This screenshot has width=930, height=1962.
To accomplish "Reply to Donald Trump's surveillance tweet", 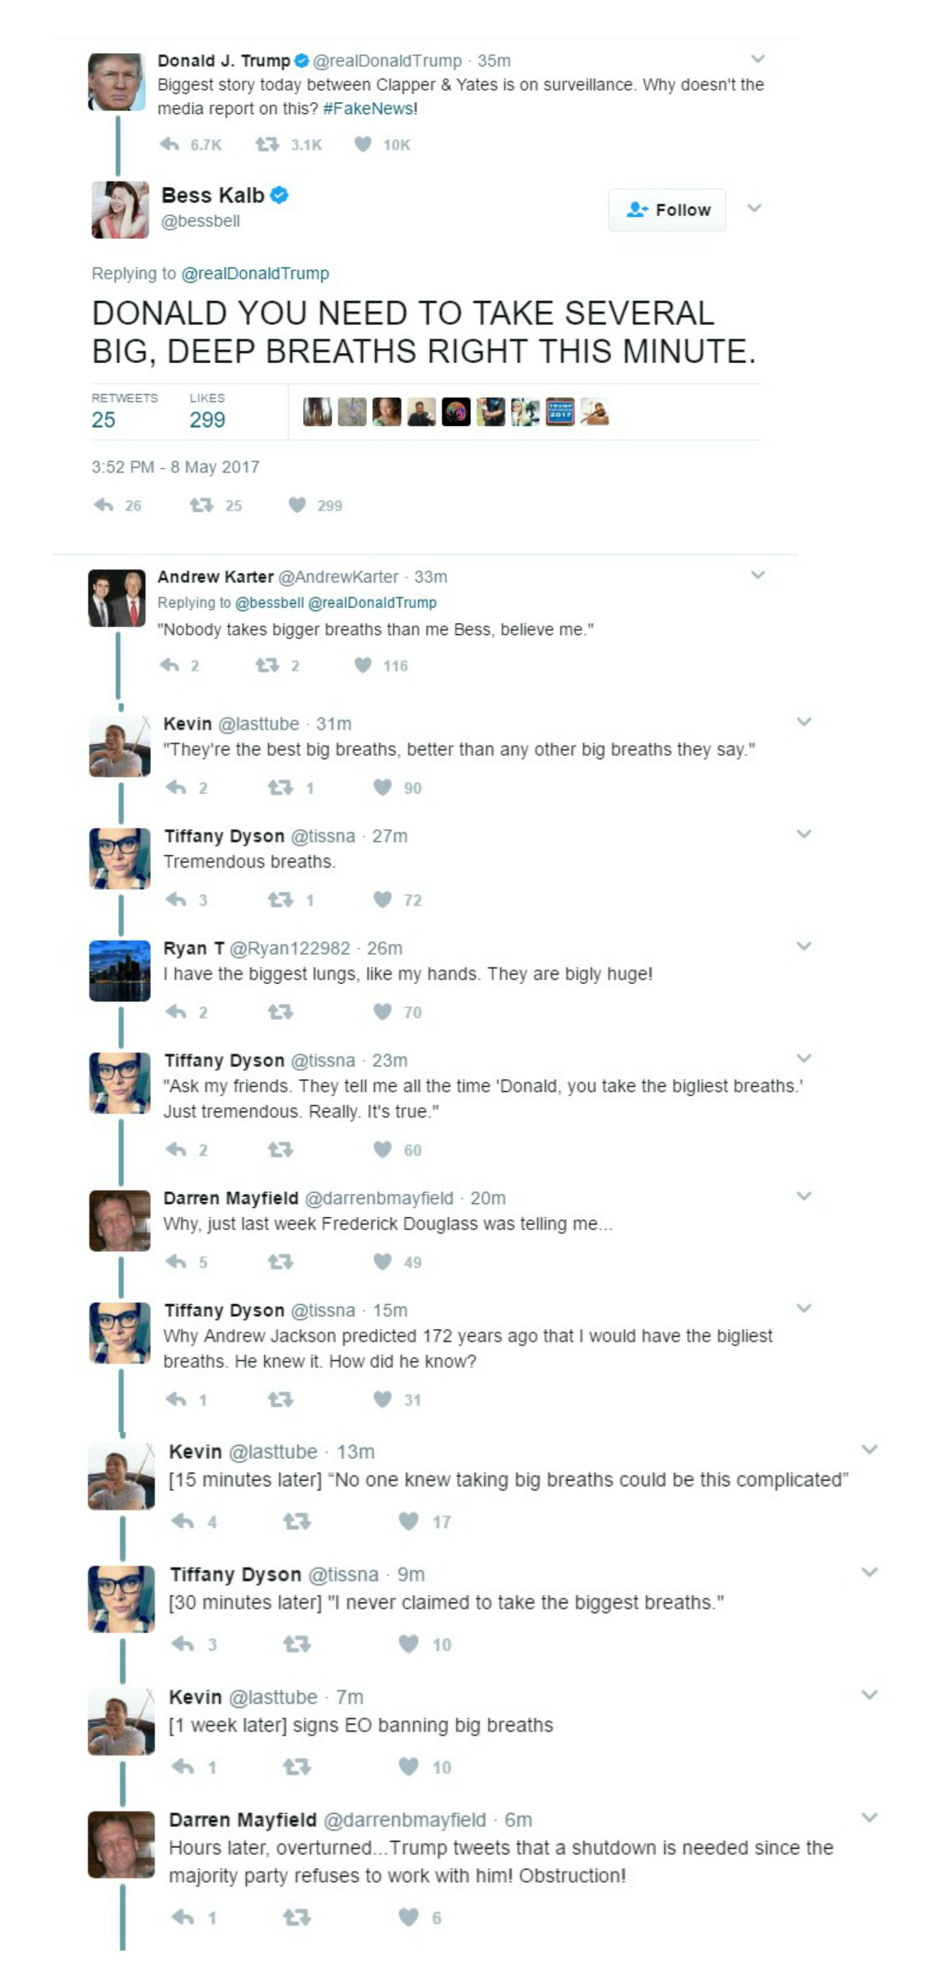I will (x=170, y=144).
